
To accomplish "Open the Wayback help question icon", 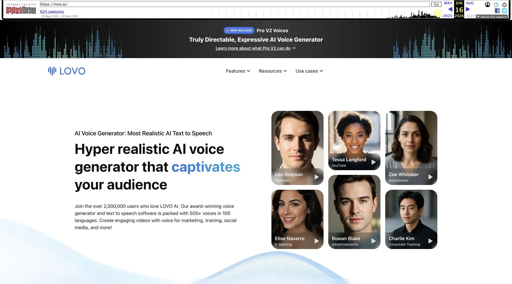I will click(x=496, y=5).
